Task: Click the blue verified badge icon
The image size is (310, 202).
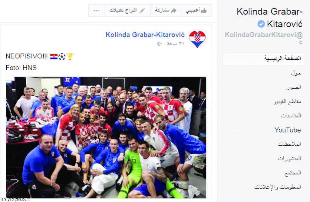Action: (x=261, y=24)
